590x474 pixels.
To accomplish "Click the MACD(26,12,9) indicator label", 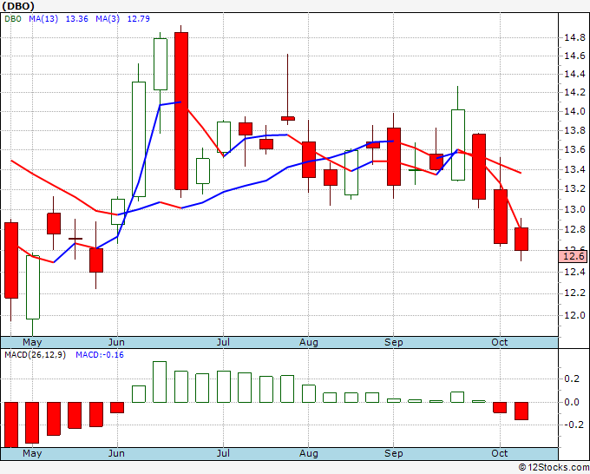I will tap(35, 355).
